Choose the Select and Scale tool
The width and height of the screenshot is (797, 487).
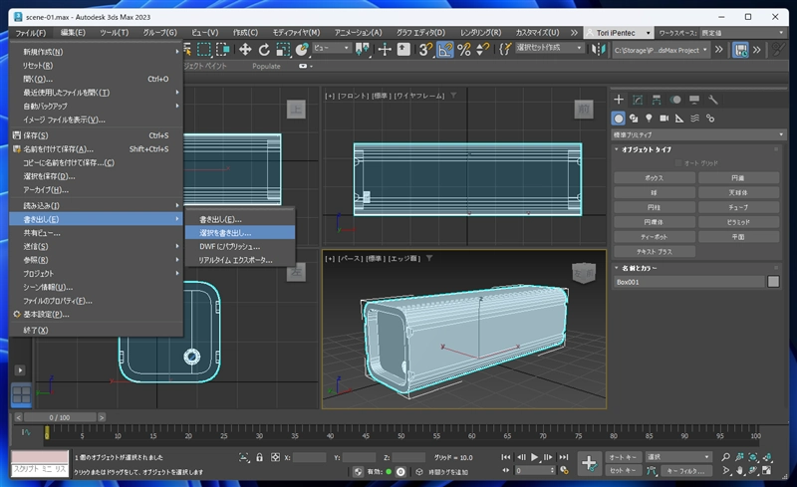283,50
